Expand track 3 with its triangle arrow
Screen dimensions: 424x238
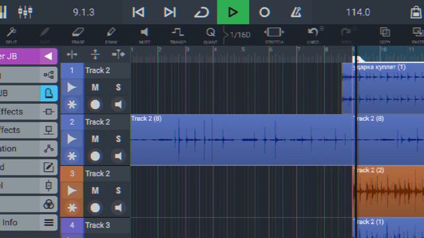pos(72,190)
